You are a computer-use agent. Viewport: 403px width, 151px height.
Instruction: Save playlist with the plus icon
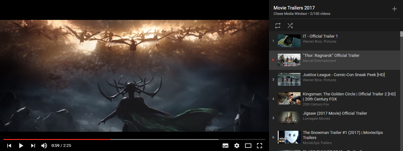pos(394,9)
